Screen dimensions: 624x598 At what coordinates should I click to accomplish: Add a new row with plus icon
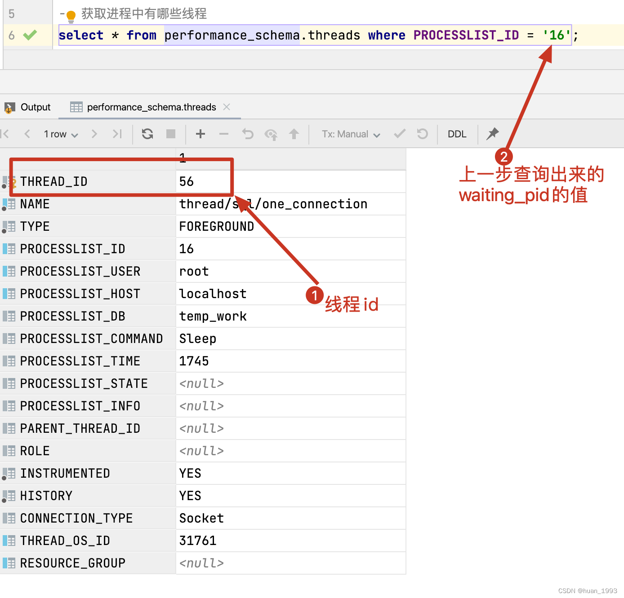[201, 134]
